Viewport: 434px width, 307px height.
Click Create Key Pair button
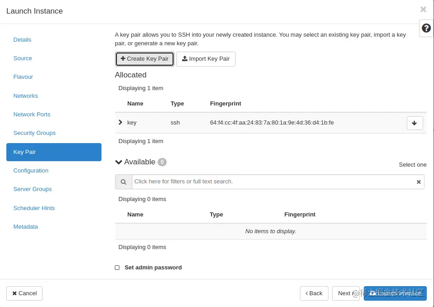point(145,59)
